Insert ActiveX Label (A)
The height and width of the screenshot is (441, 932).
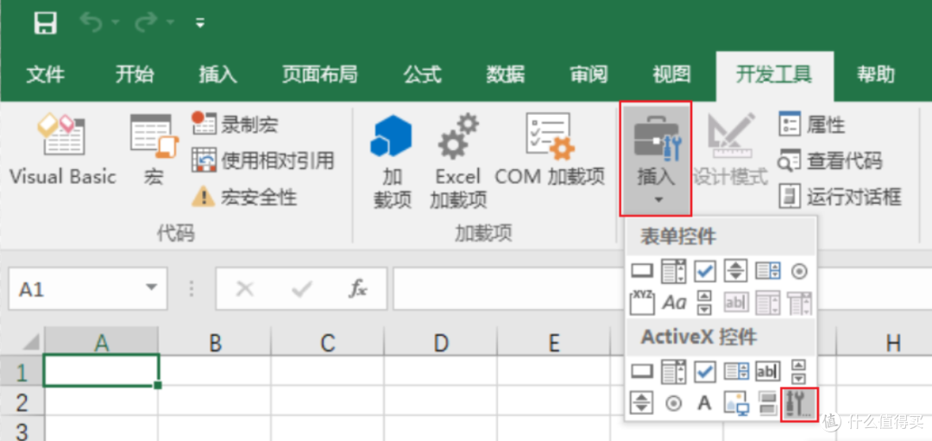[705, 404]
